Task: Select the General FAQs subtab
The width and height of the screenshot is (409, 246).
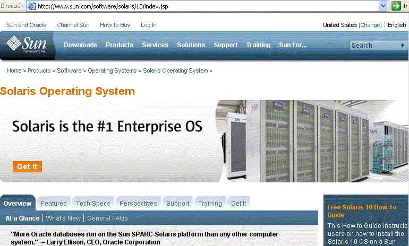Action: [x=107, y=218]
